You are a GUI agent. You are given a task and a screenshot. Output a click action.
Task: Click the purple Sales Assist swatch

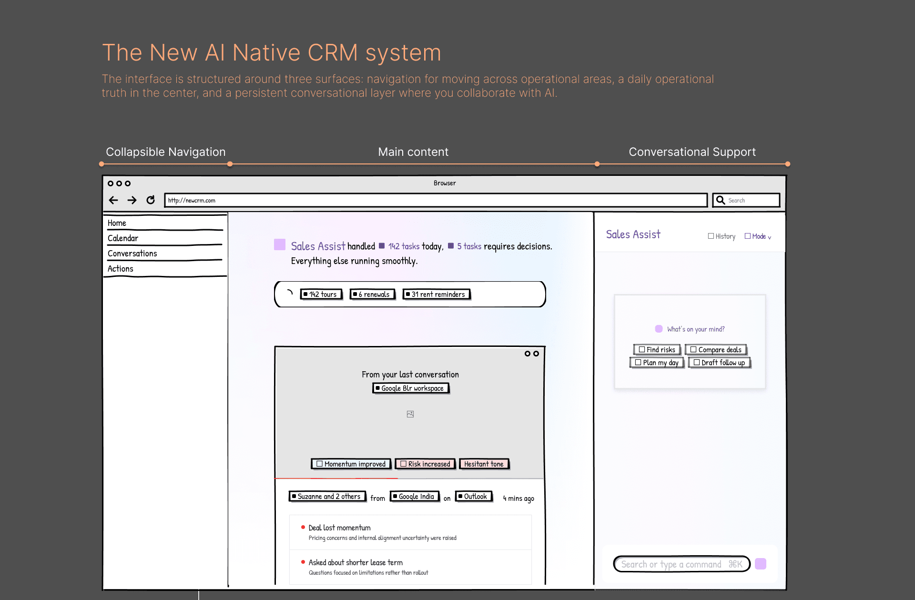pyautogui.click(x=280, y=245)
